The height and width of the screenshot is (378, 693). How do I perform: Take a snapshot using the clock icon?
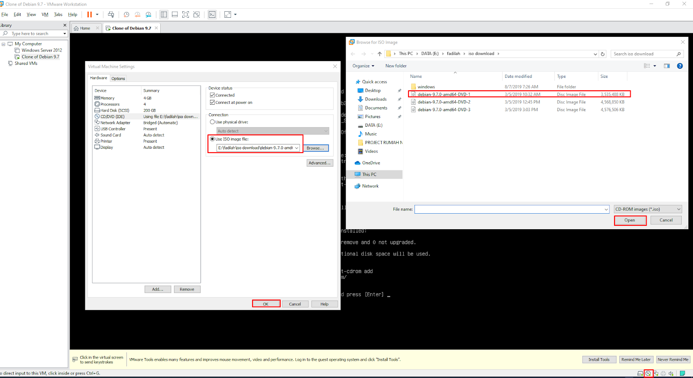tap(126, 14)
